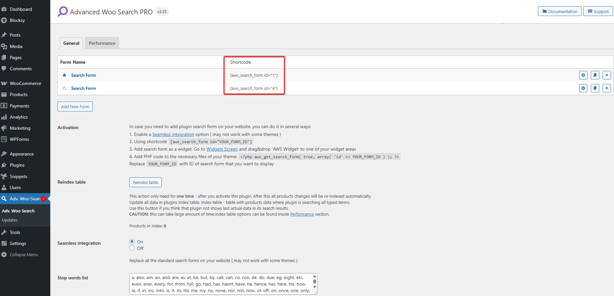614x296 pixels.
Task: Click the Add New Form button
Action: (x=75, y=107)
